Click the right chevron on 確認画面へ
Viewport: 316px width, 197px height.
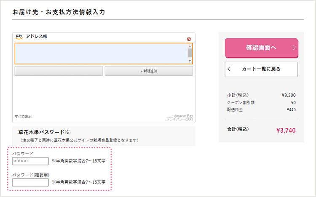[294, 48]
